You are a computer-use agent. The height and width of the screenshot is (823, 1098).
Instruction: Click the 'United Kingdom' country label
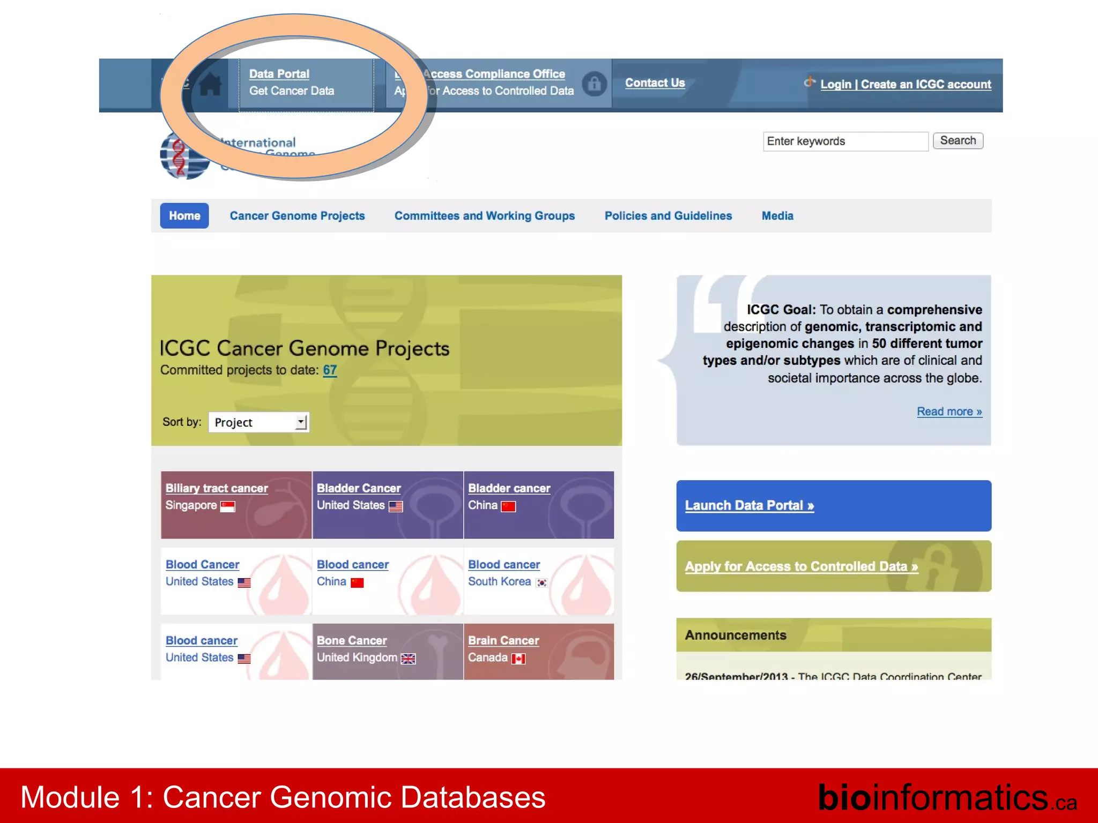(x=357, y=658)
